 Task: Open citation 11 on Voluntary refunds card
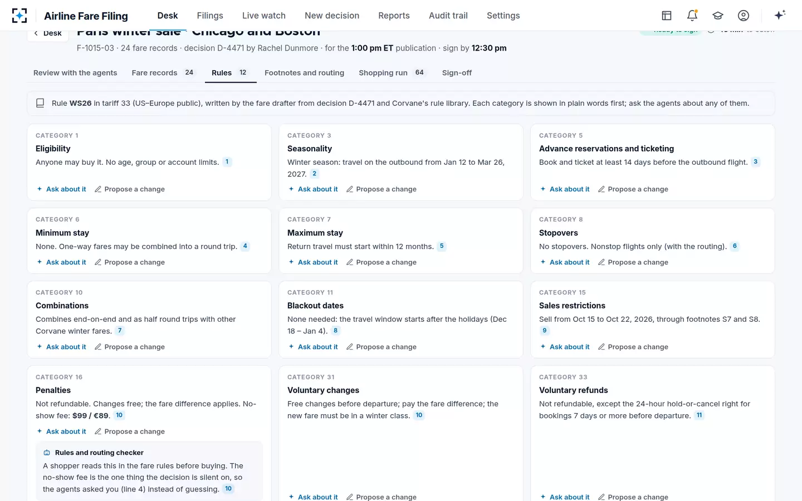[x=700, y=415]
